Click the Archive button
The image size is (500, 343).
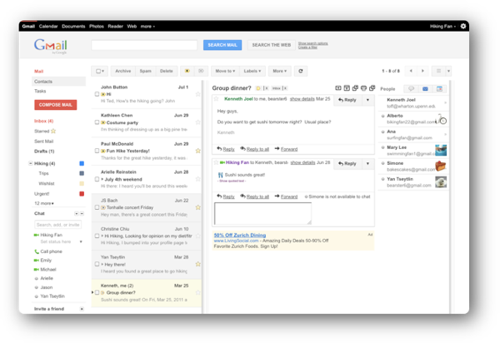(x=123, y=71)
